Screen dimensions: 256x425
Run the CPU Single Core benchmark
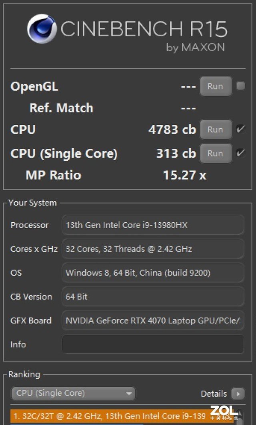click(x=216, y=153)
